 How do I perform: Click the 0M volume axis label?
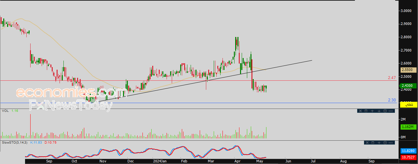(403, 137)
